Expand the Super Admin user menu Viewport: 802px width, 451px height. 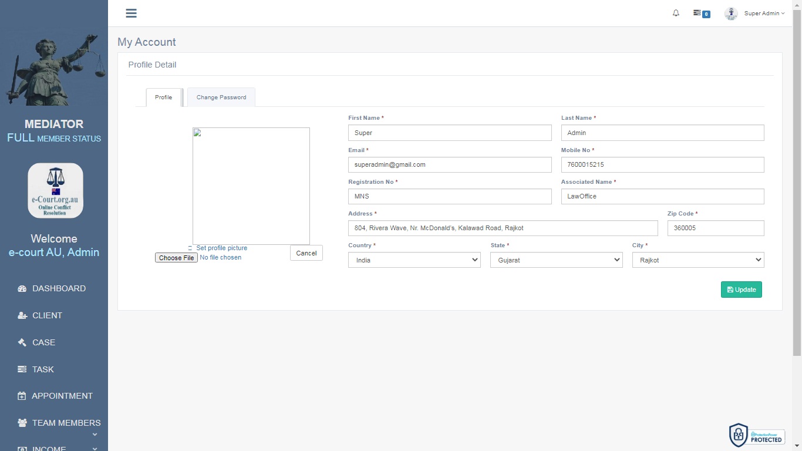[764, 14]
